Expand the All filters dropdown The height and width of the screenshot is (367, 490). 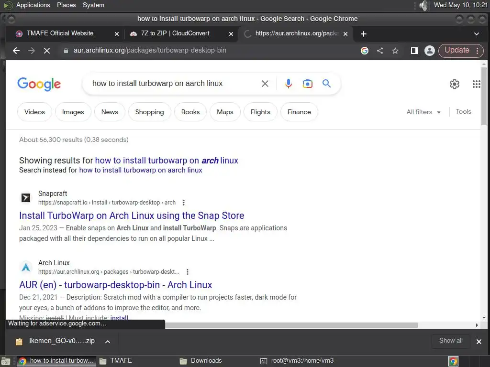(x=423, y=112)
